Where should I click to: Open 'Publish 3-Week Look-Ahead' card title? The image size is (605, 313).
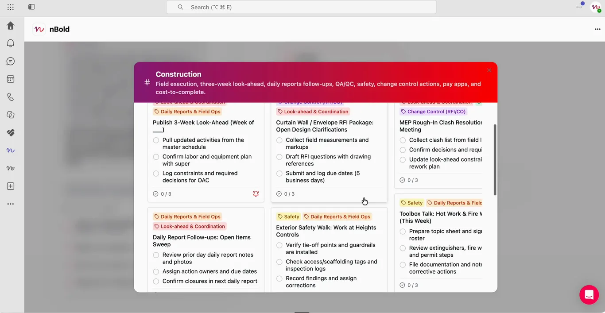[x=203, y=126]
